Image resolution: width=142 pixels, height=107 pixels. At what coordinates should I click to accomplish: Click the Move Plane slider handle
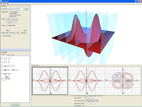click(x=91, y=103)
